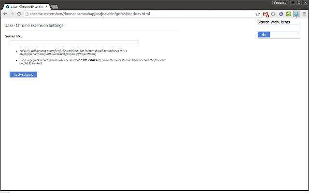Image resolution: width=309 pixels, height=193 pixels.
Task: Go back using the browser back arrow
Action: (x=5, y=14)
